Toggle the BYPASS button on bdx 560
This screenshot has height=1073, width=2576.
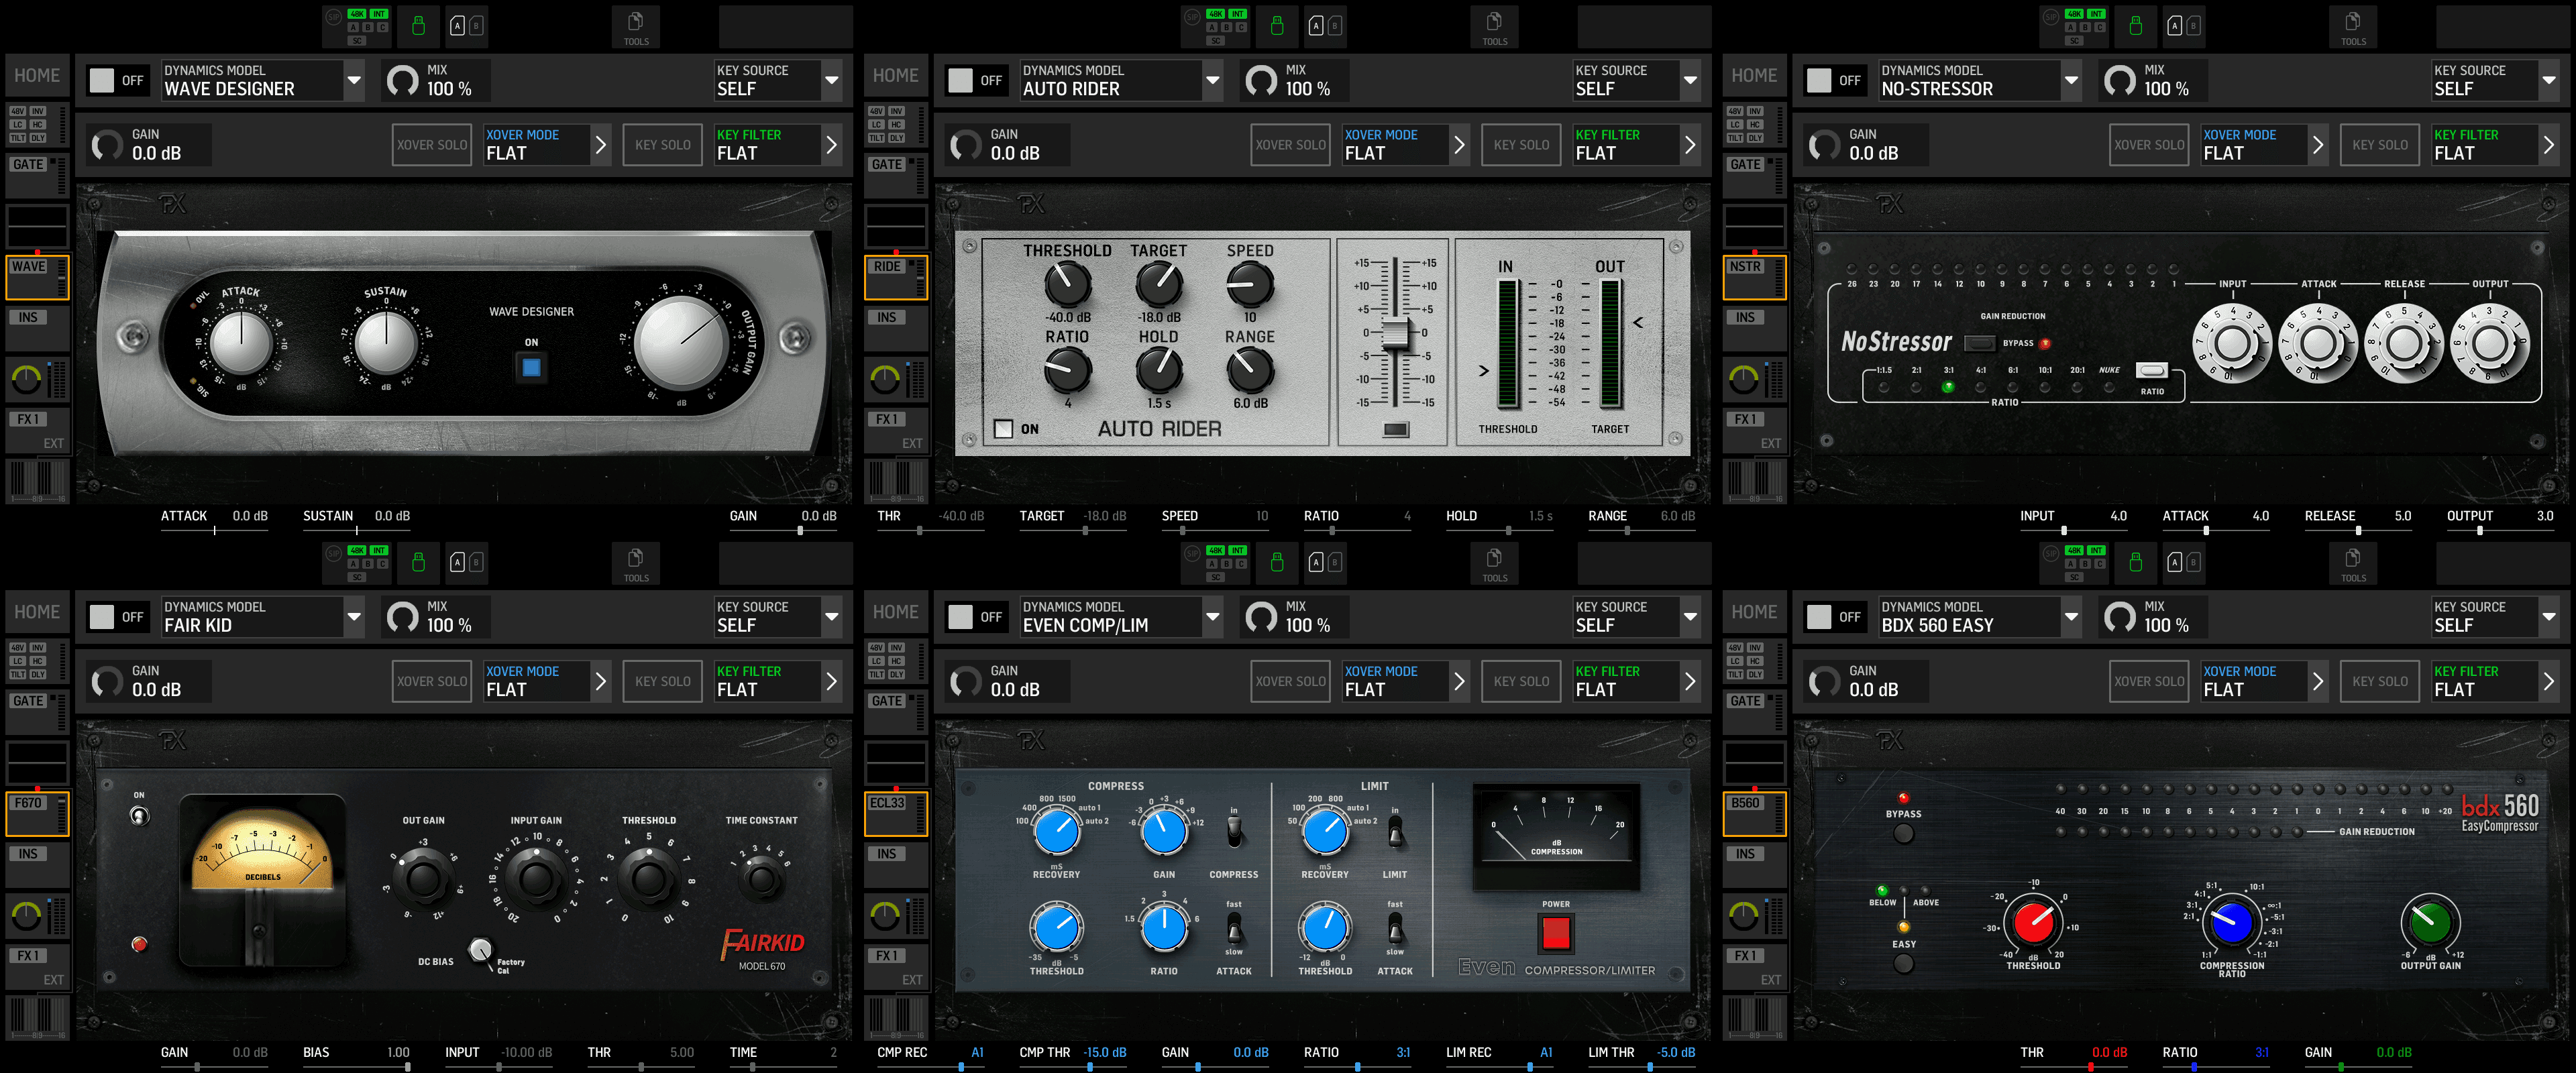point(1903,833)
